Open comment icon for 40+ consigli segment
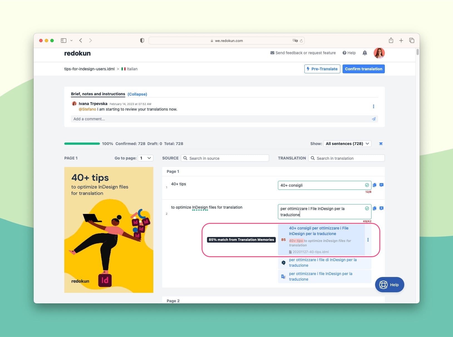 381,185
